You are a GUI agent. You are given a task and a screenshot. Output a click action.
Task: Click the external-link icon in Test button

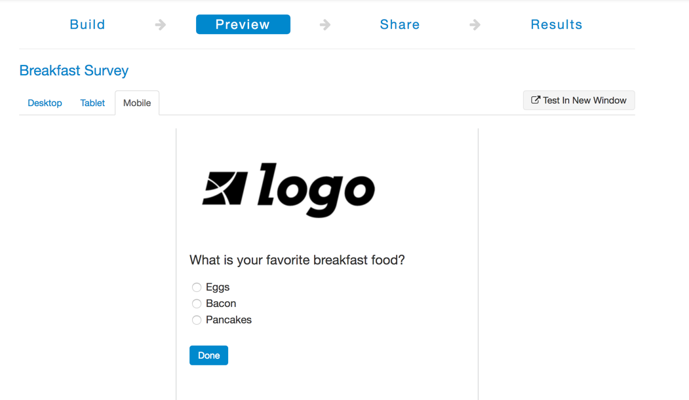[x=535, y=100]
